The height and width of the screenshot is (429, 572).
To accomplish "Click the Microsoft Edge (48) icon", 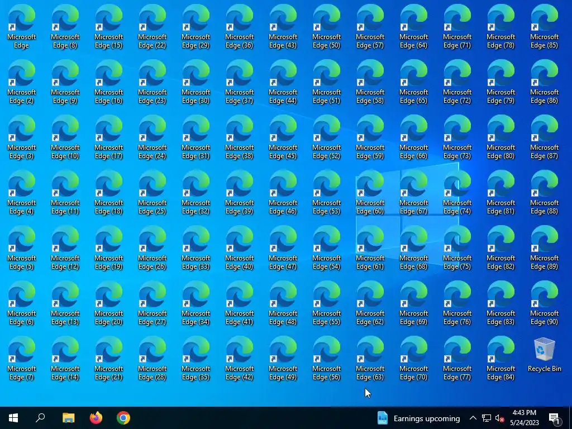I will pyautogui.click(x=283, y=303).
